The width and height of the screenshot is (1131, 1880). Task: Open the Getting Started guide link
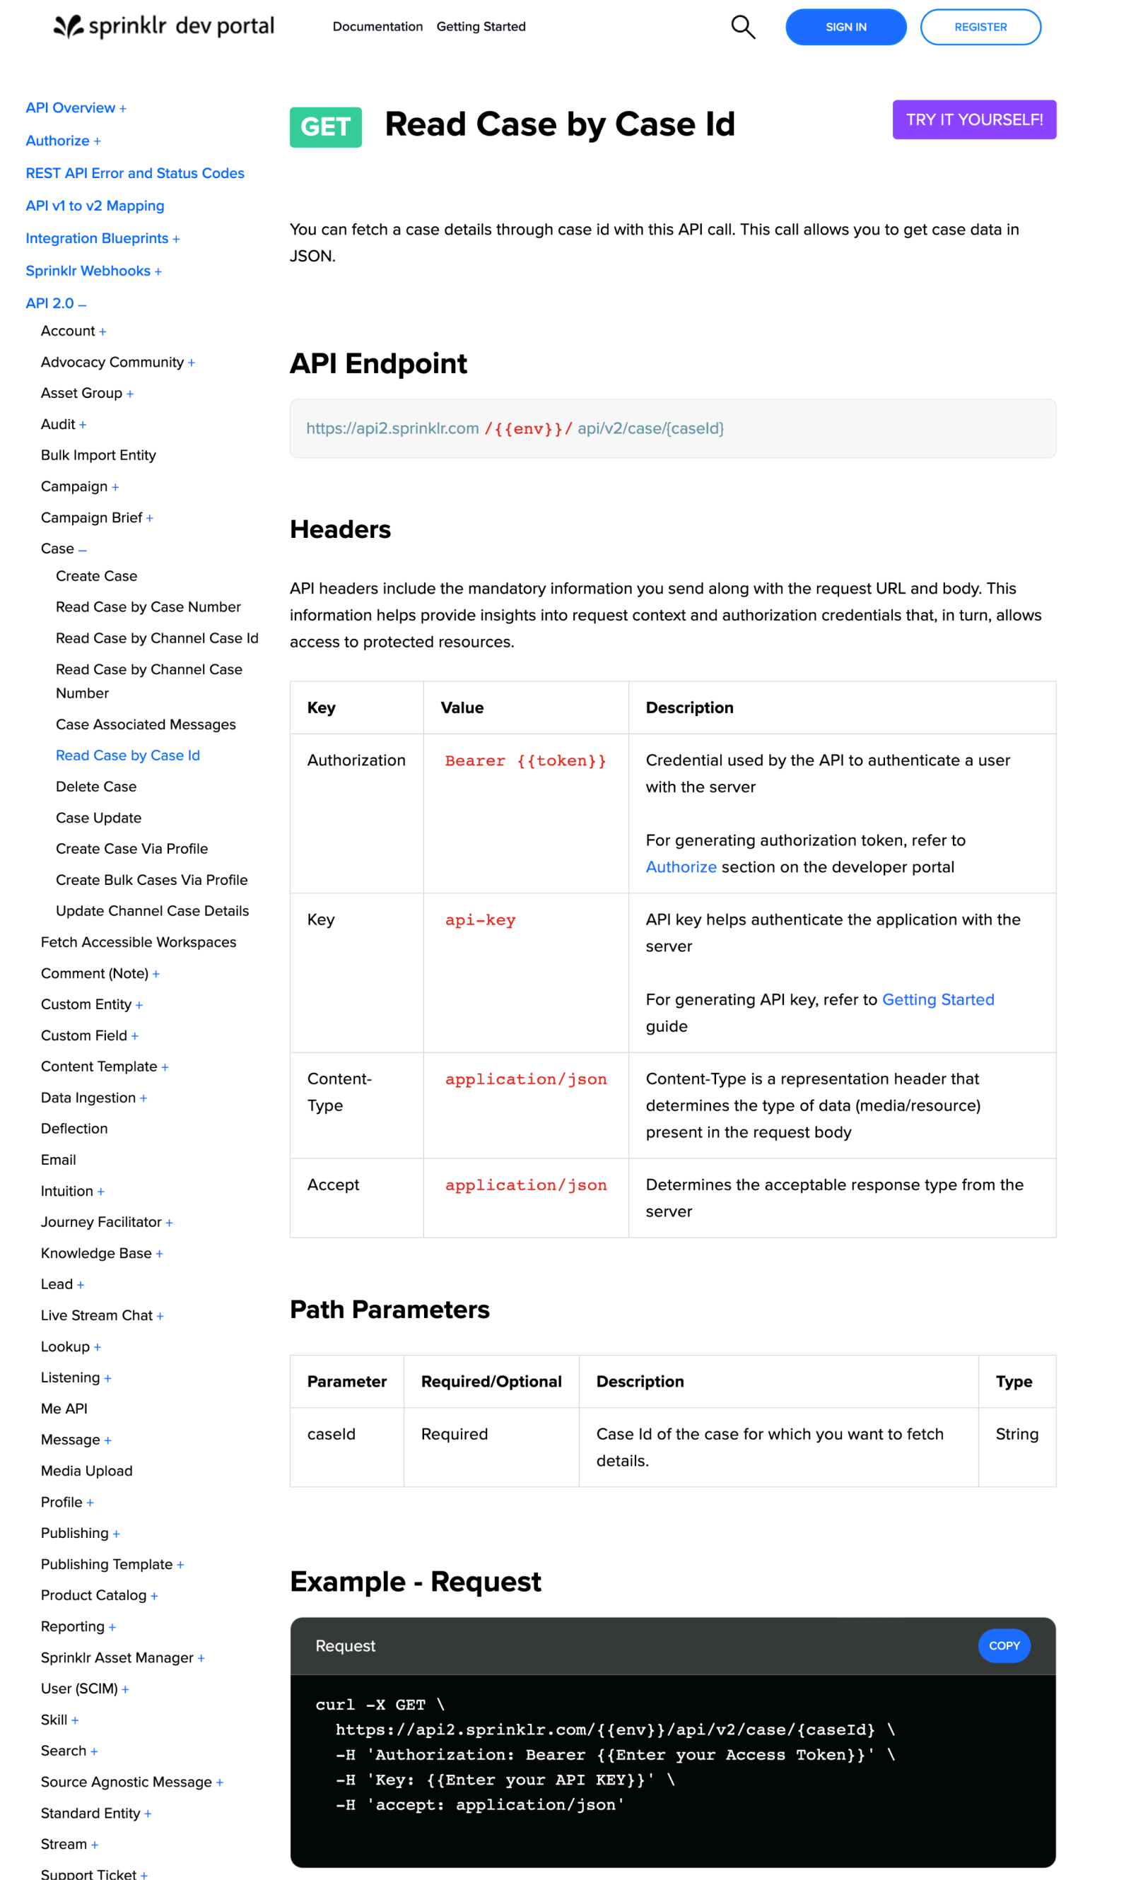tap(938, 999)
